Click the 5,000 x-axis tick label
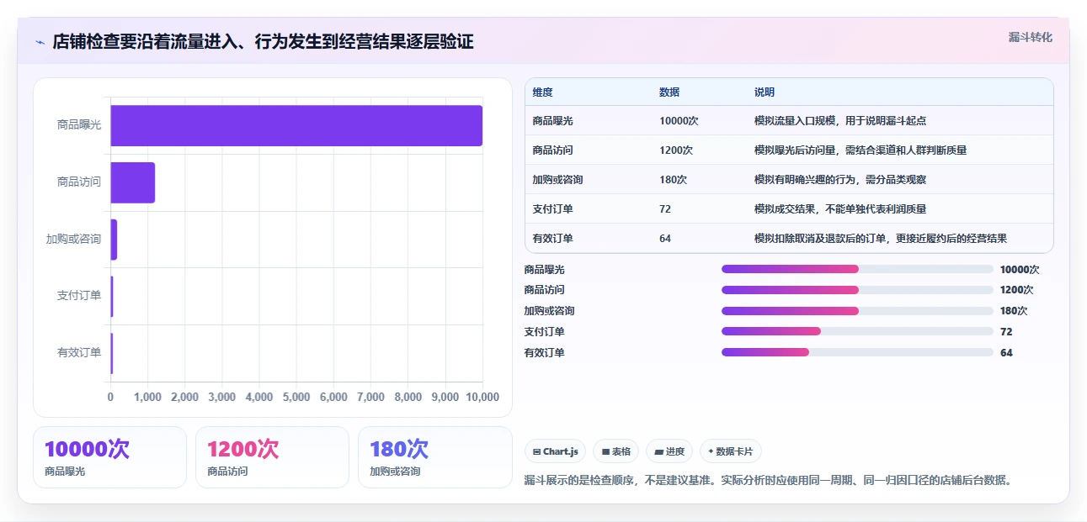1087x522 pixels. click(x=296, y=397)
